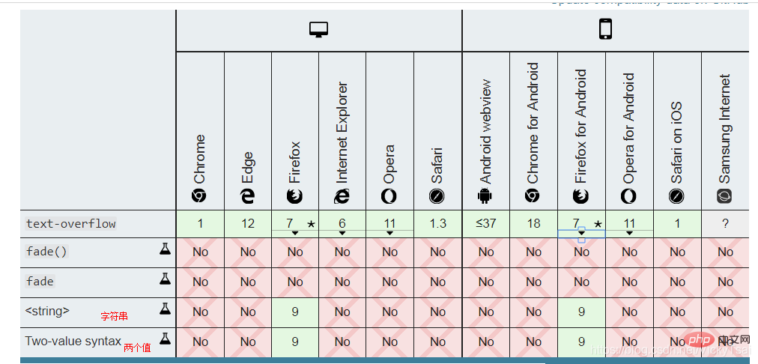The width and height of the screenshot is (758, 364).
Task: Click the Two-value syntax row label
Action: 73,341
